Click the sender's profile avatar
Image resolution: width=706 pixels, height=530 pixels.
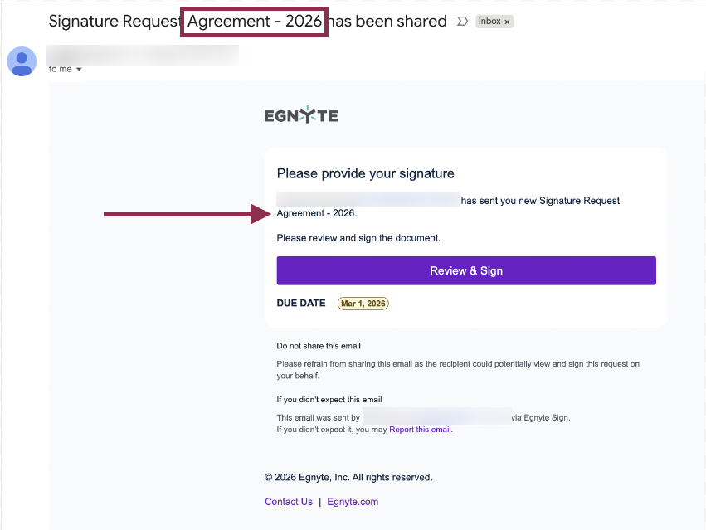[22, 61]
